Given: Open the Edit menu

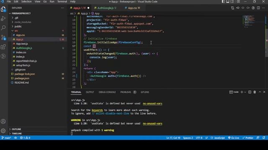Looking at the screenshot, I should 16,2.
